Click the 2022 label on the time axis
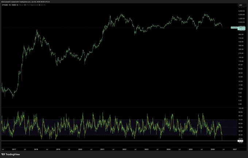248x158 pixels. click(x=124, y=149)
